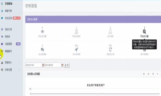Open the 当前套餐 sidebar item
Screen dimensions: 161x96
8,44
